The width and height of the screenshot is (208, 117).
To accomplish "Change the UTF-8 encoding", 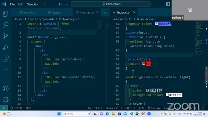I will [x=125, y=108].
